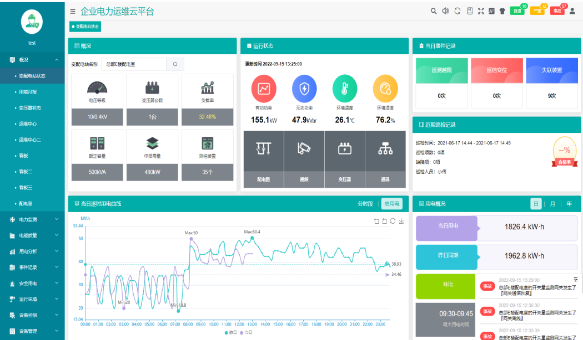Expand the 电力监测 sidebar menu

[32, 219]
